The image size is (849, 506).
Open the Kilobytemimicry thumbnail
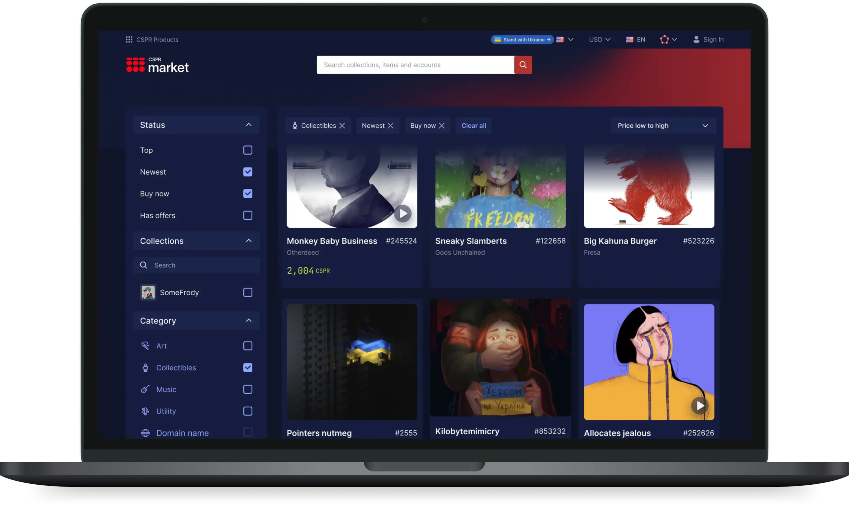[x=500, y=358]
